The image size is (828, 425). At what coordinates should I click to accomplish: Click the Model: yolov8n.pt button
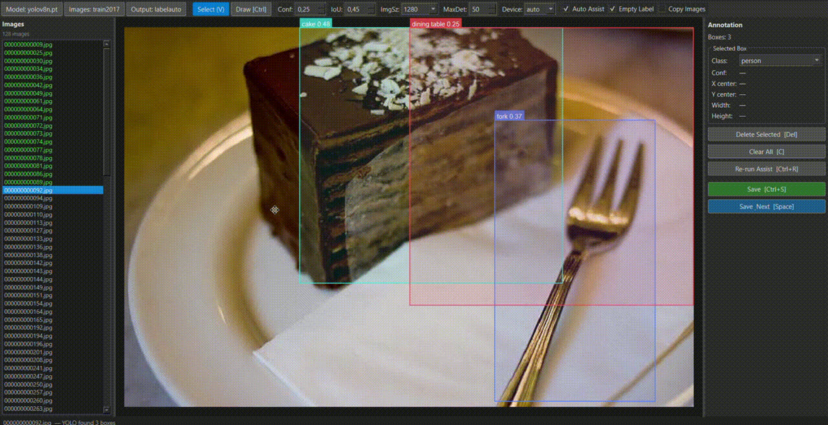[32, 9]
